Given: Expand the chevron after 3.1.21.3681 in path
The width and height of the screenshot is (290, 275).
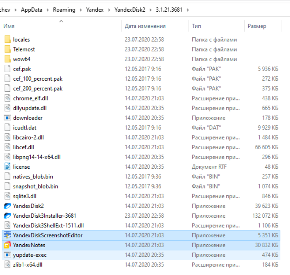Looking at the screenshot, I should tap(188, 10).
